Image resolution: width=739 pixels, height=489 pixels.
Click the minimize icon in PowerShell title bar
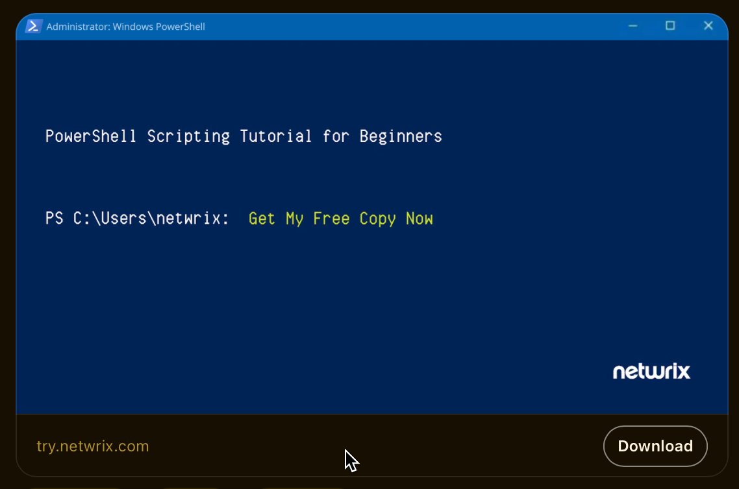click(x=633, y=26)
